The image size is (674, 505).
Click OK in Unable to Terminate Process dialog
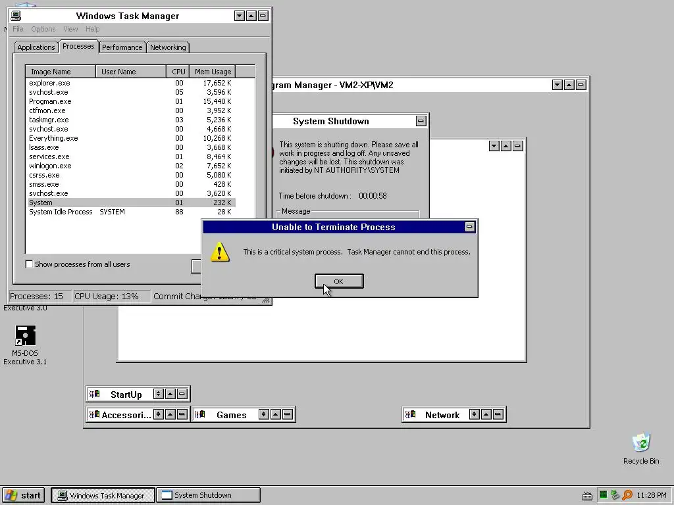tap(339, 281)
